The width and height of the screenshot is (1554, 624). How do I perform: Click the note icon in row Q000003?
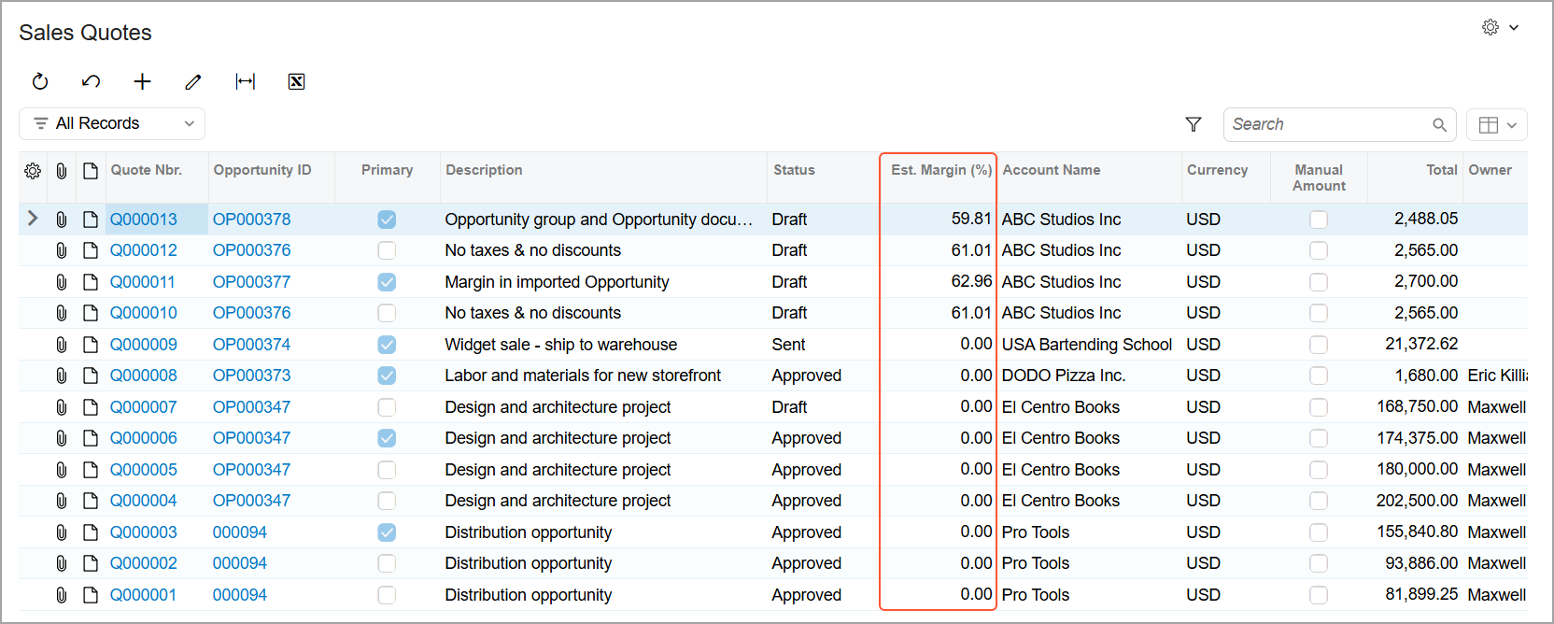91,532
